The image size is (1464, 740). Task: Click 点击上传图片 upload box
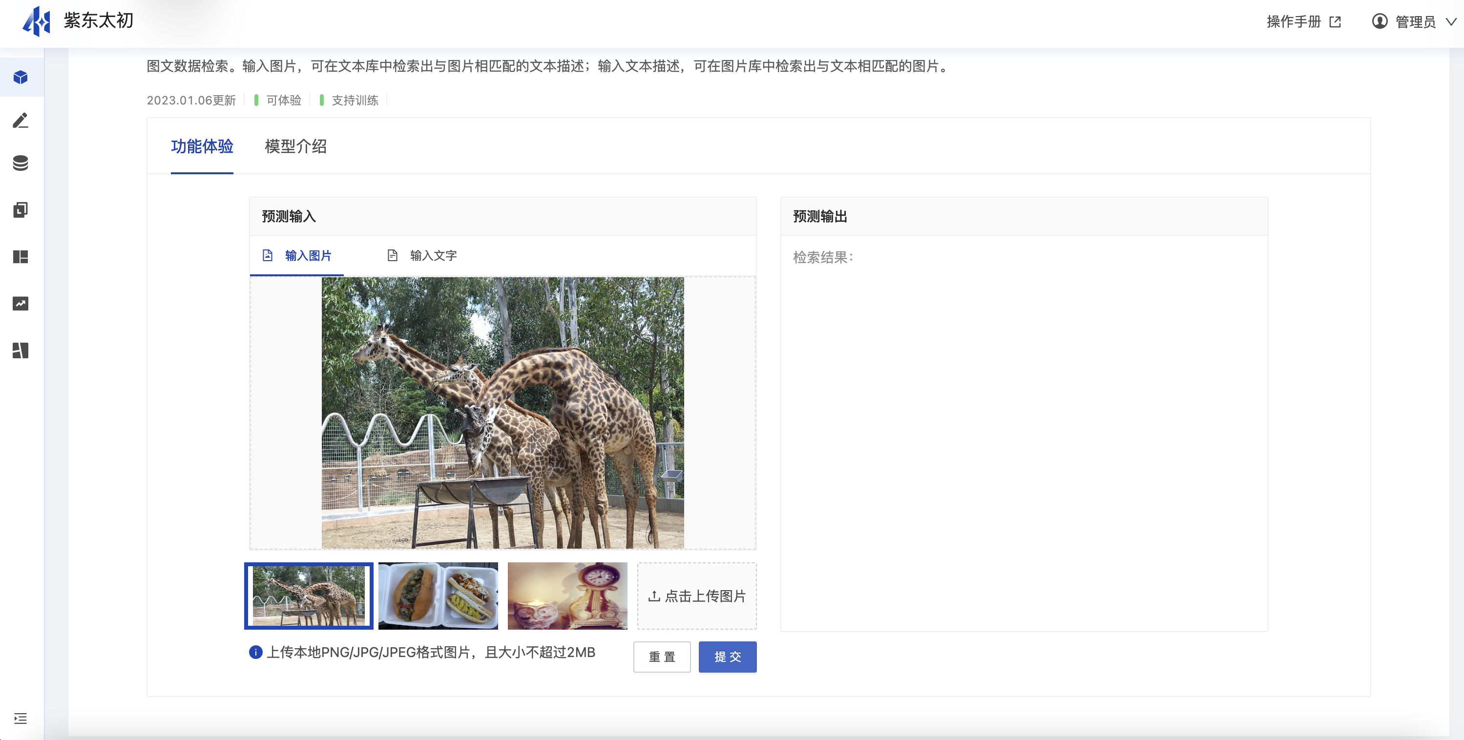[697, 596]
